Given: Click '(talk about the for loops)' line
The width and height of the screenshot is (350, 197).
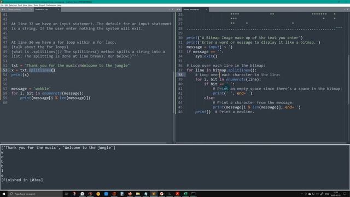Looking at the screenshot, I should click(x=40, y=47).
